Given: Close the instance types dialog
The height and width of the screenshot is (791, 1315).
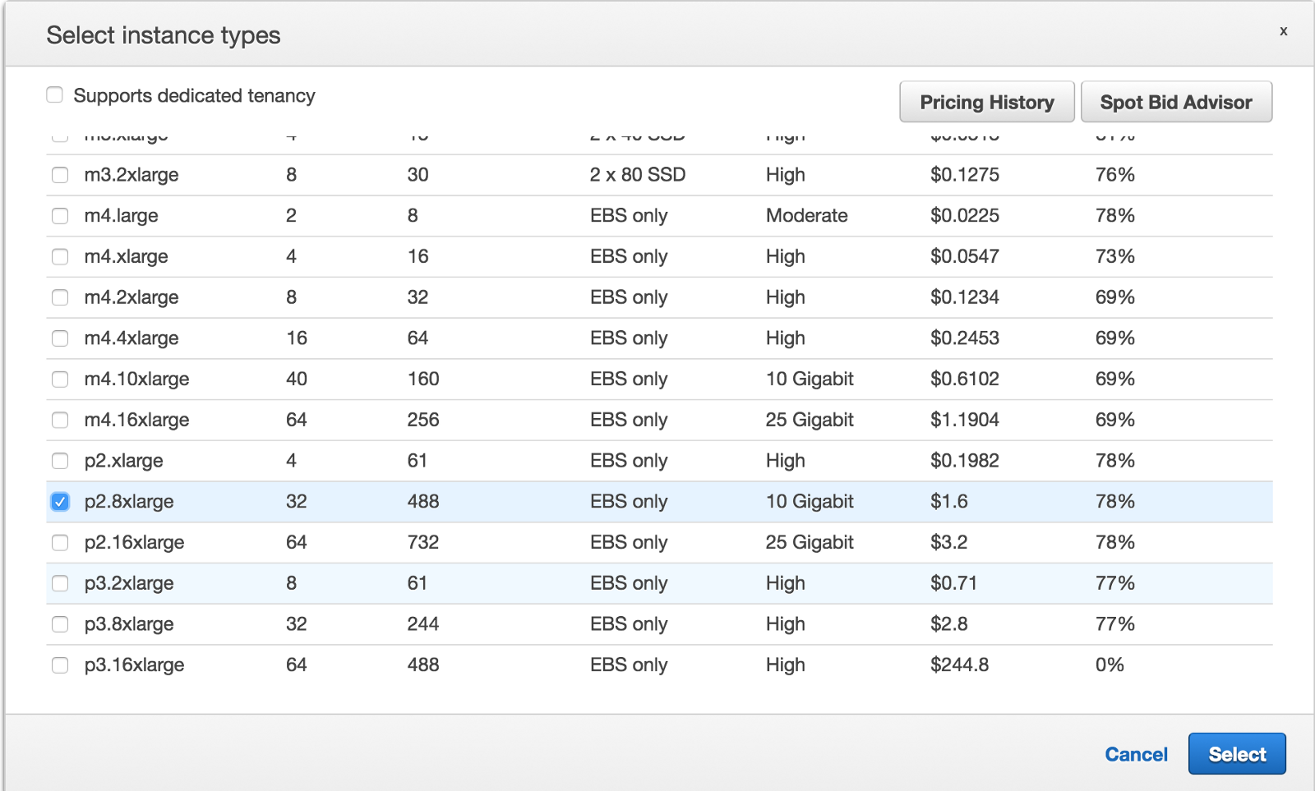Looking at the screenshot, I should click(1283, 32).
